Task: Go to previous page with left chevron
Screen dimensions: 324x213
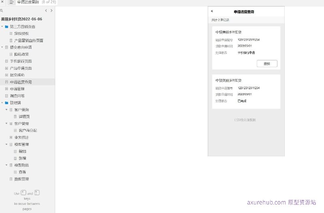Action: coord(46,11)
